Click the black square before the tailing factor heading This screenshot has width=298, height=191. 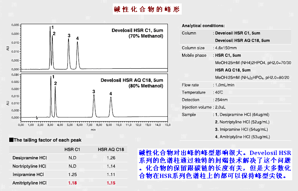11,140
